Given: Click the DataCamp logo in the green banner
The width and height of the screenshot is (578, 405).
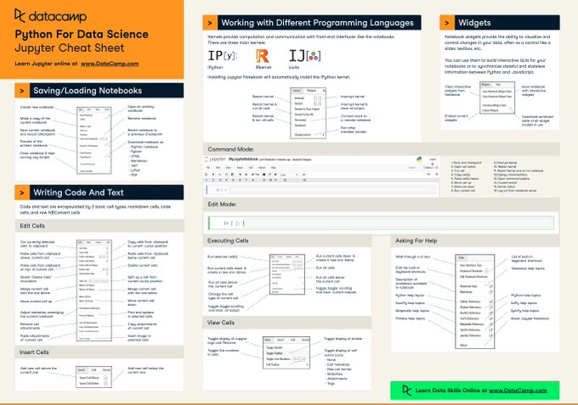Looking at the screenshot, I should 406,391.
